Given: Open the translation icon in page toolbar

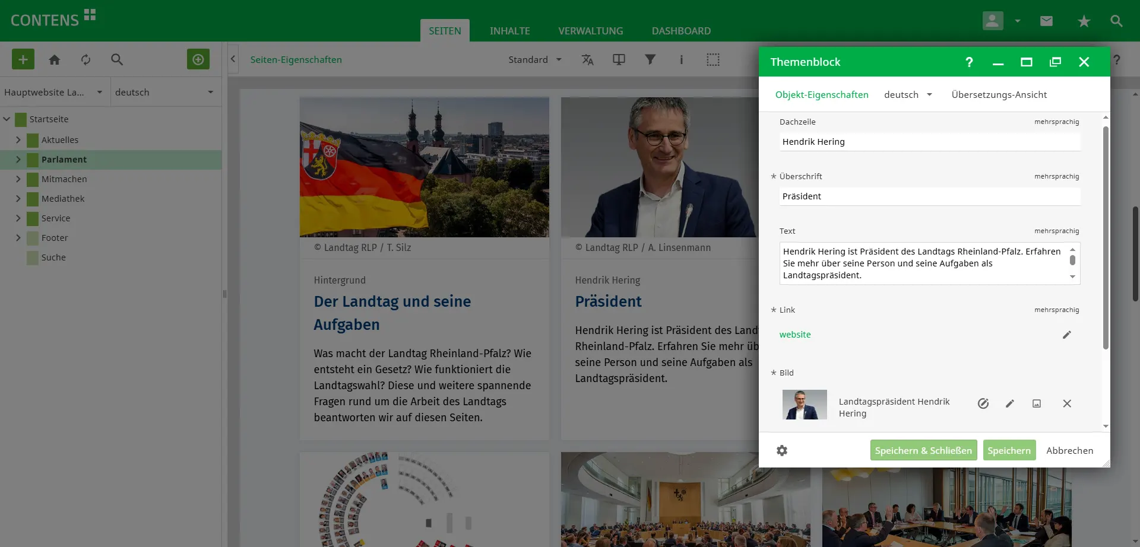Looking at the screenshot, I should click(587, 59).
